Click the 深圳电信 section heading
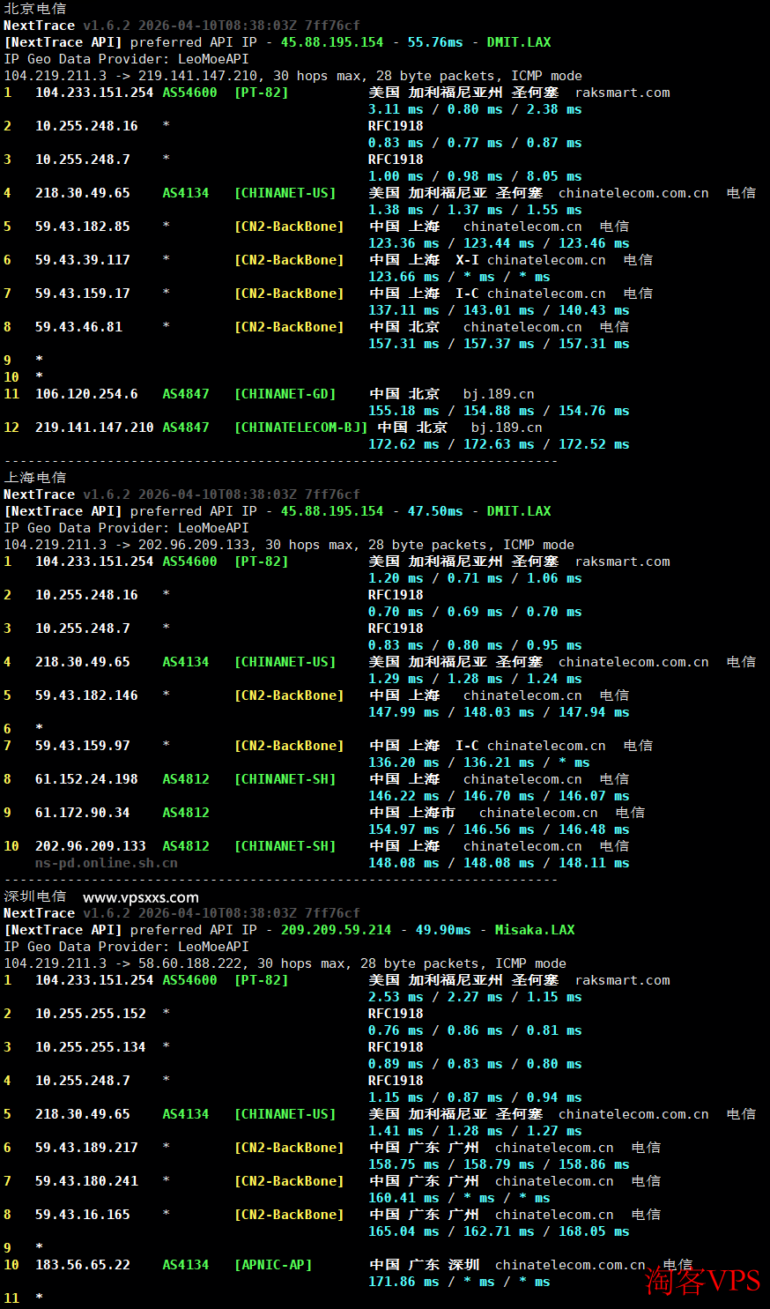The image size is (770, 1309). tap(35, 896)
